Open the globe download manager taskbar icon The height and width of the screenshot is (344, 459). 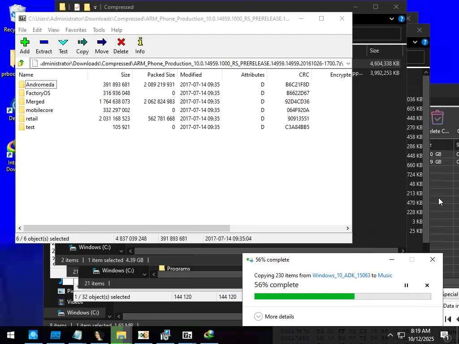[x=209, y=335]
